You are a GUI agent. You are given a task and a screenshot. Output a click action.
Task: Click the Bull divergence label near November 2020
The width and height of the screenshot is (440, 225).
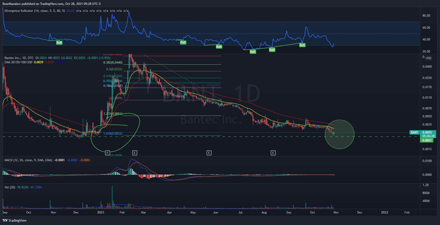(x=59, y=43)
